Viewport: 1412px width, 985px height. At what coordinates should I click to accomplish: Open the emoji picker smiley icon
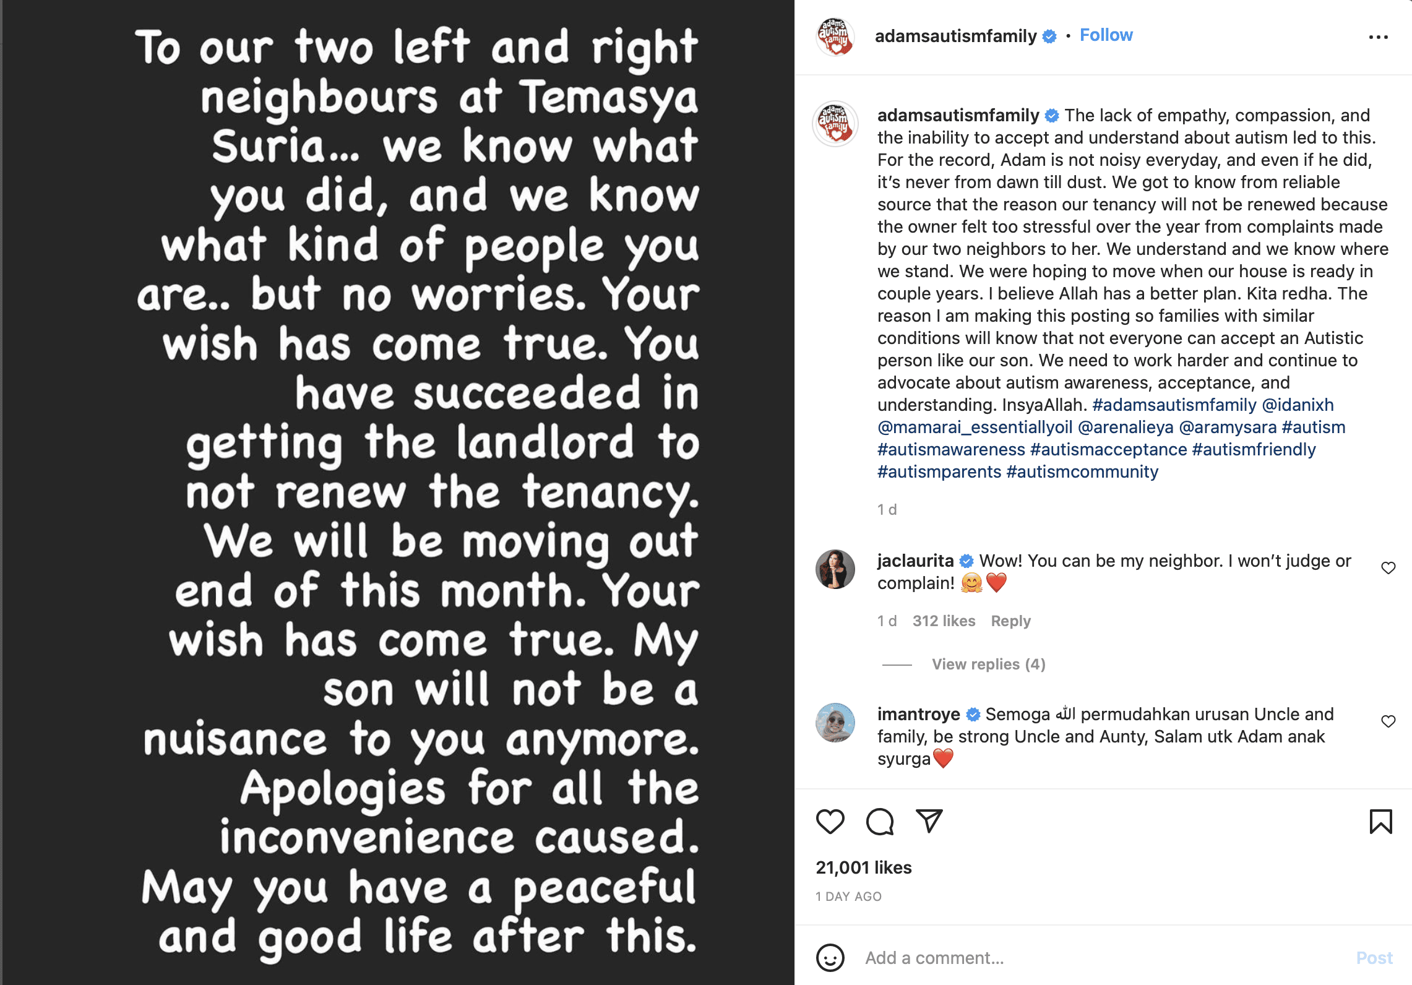coord(830,958)
